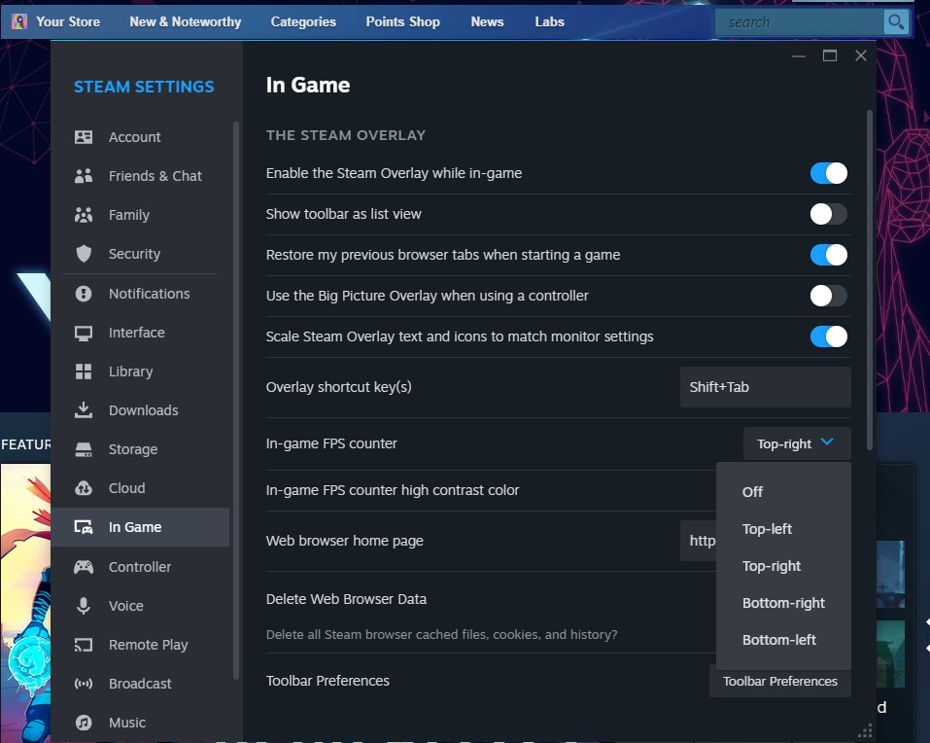Enable Show toolbar as list view
930x743 pixels.
coord(829,214)
